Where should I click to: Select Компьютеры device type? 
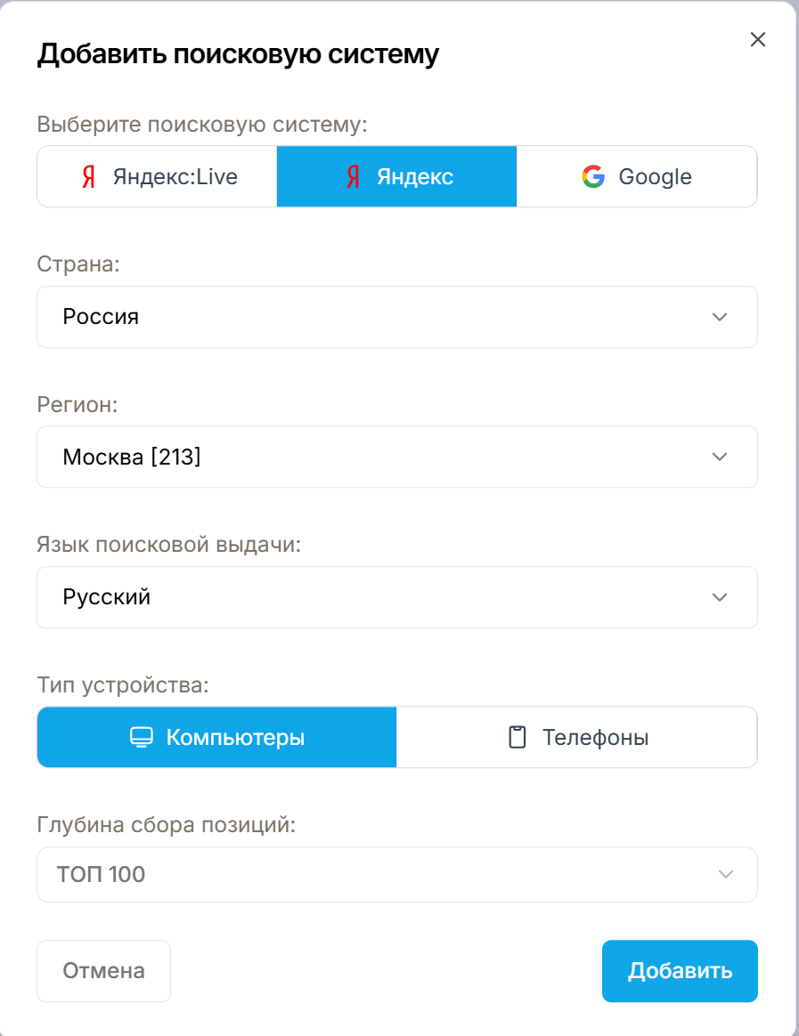pos(216,738)
